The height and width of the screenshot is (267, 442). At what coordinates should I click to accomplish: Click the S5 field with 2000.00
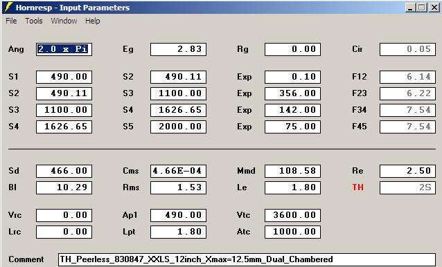[x=178, y=127]
